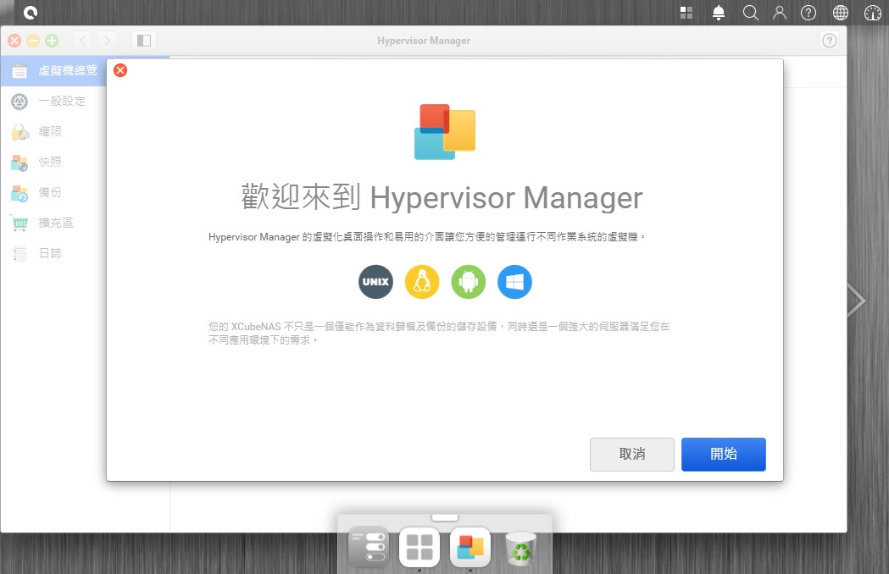
Task: Open the dashboard gauge icon in top bar
Action: tap(873, 13)
